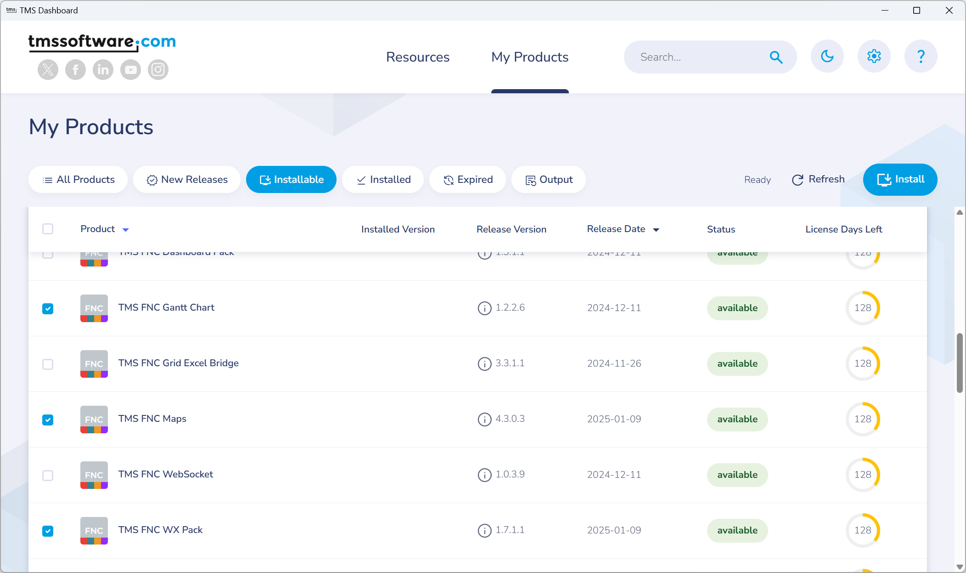Check TMS FNC WebSocket checkbox
Viewport: 966px width, 573px height.
48,476
